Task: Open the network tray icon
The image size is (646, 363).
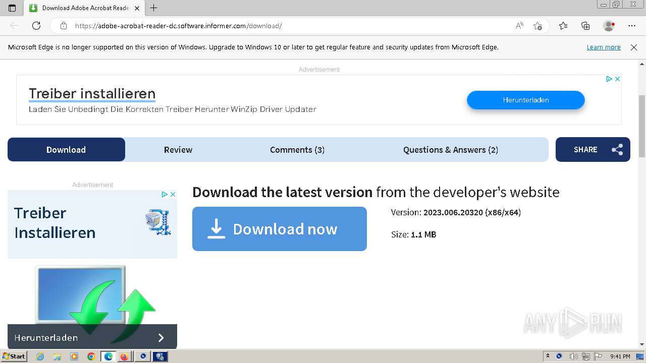Action: [x=585, y=356]
